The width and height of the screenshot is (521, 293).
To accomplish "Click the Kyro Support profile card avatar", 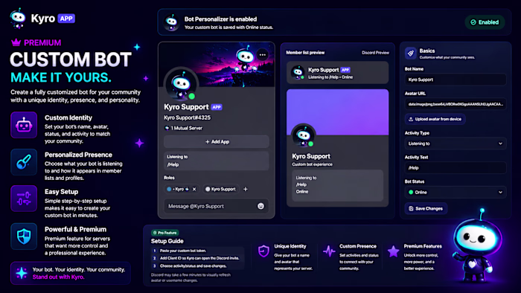I will (181, 84).
